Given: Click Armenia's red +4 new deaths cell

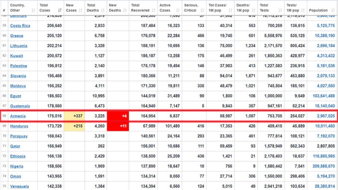Looking at the screenshot, I should tap(118, 116).
